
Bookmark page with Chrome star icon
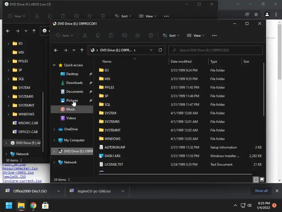(256, 14)
